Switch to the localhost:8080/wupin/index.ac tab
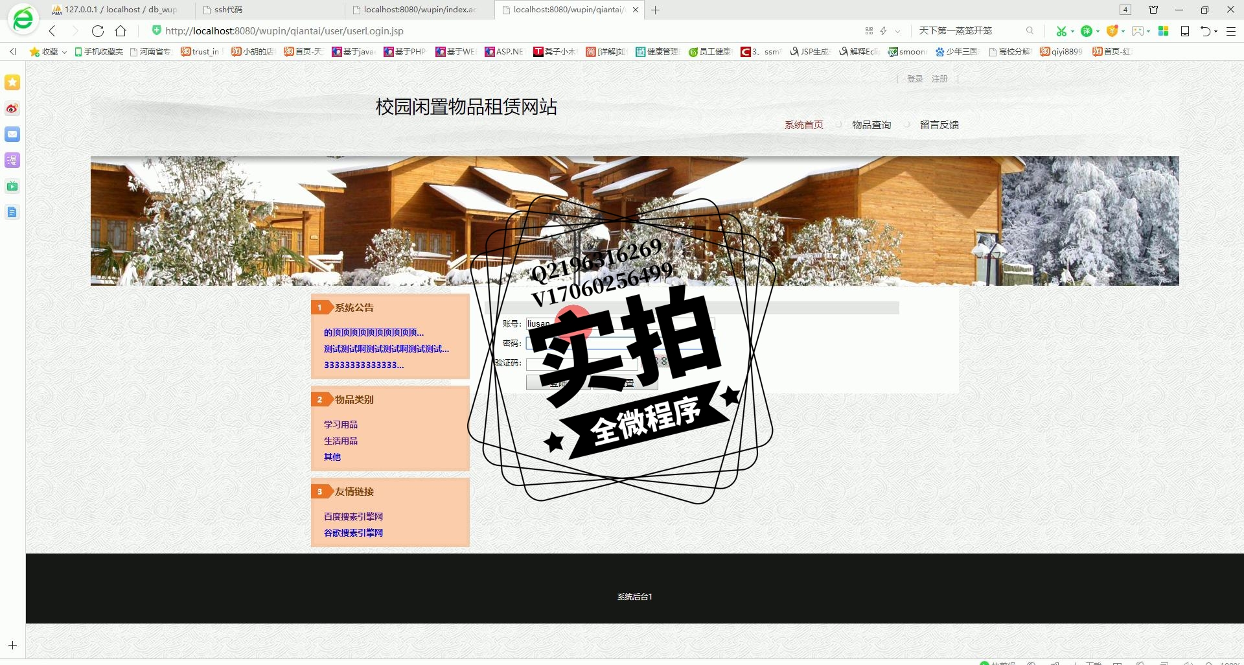Image resolution: width=1244 pixels, height=665 pixels. click(420, 10)
